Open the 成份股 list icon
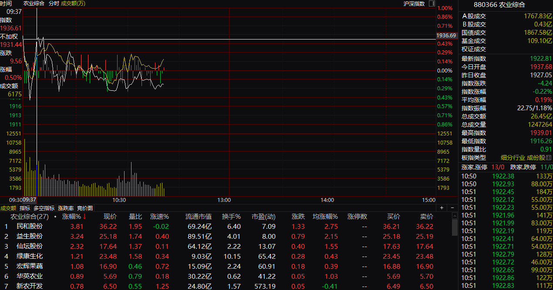 pos(548,158)
